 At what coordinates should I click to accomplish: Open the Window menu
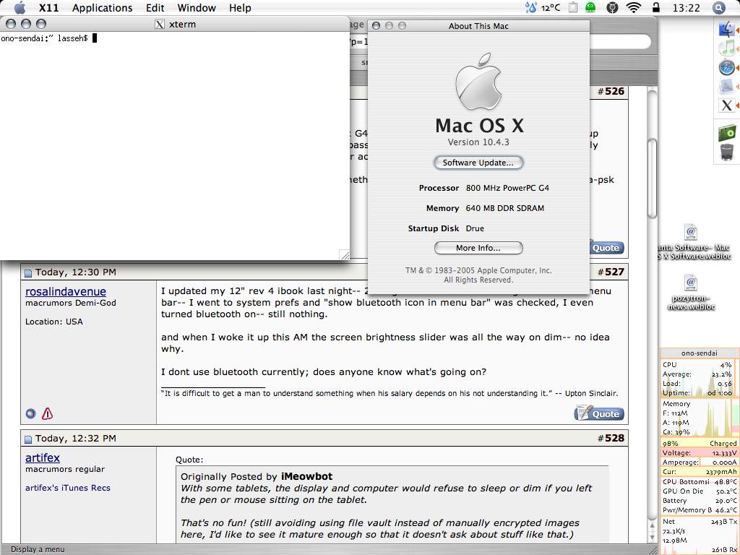[x=197, y=7]
